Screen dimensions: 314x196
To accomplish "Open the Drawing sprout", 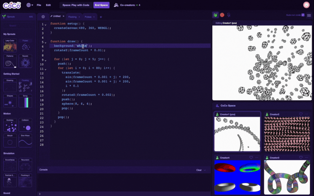I will click(x=10, y=85).
